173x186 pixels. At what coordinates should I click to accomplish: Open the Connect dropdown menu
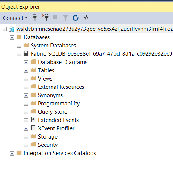[x=15, y=18]
